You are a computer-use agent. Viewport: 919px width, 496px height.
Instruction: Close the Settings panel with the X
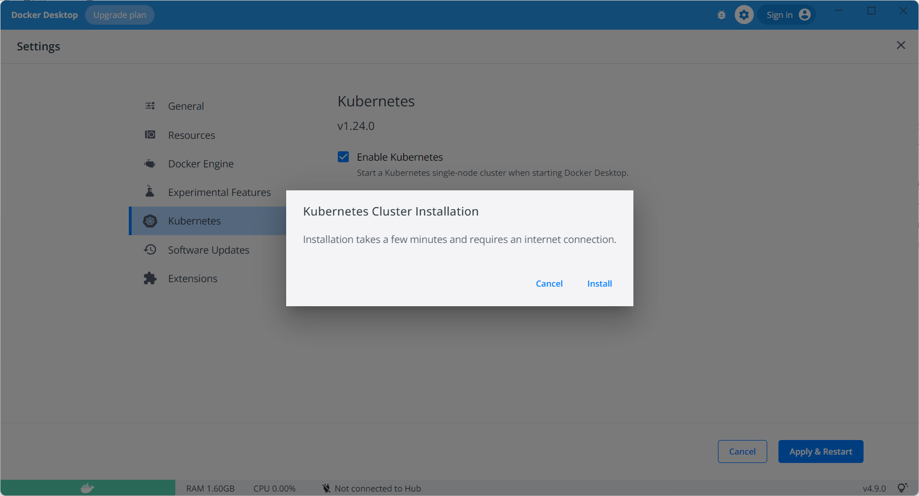[x=901, y=45]
